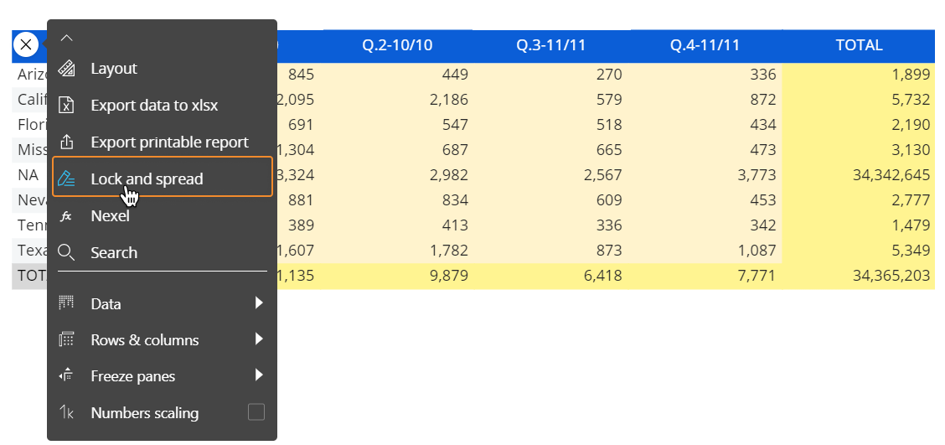Expand the Freeze panes submenu arrow

pos(259,375)
